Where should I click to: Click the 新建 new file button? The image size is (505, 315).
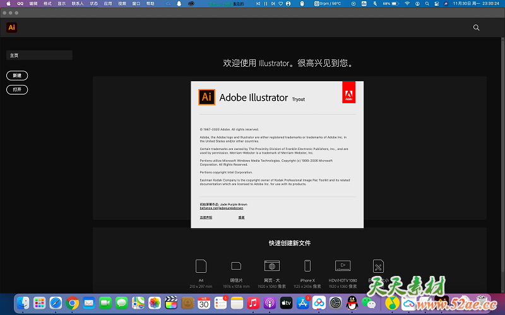(x=17, y=76)
